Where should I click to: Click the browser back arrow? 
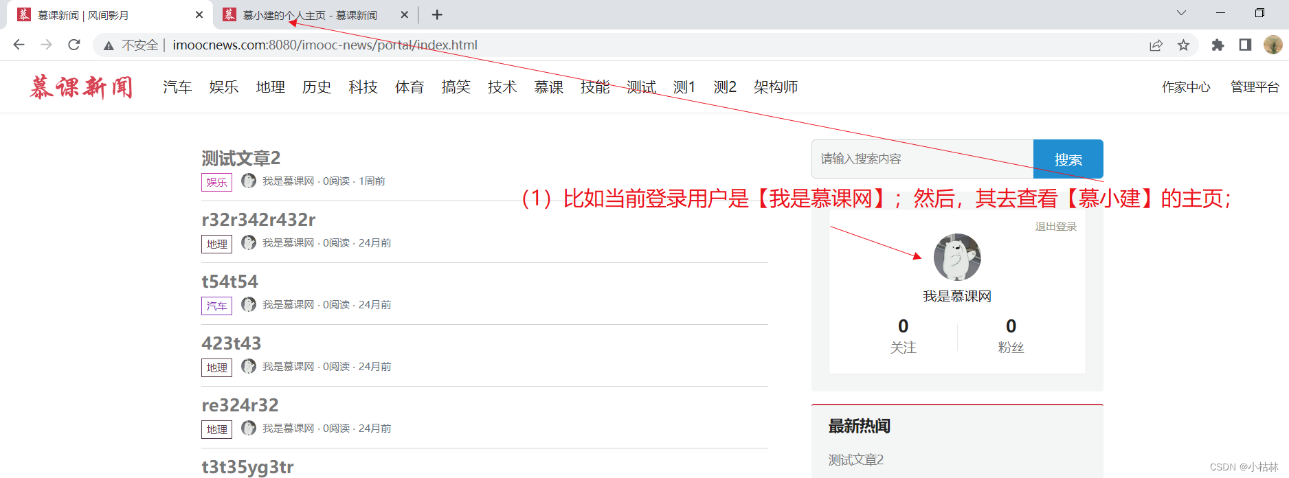[19, 45]
